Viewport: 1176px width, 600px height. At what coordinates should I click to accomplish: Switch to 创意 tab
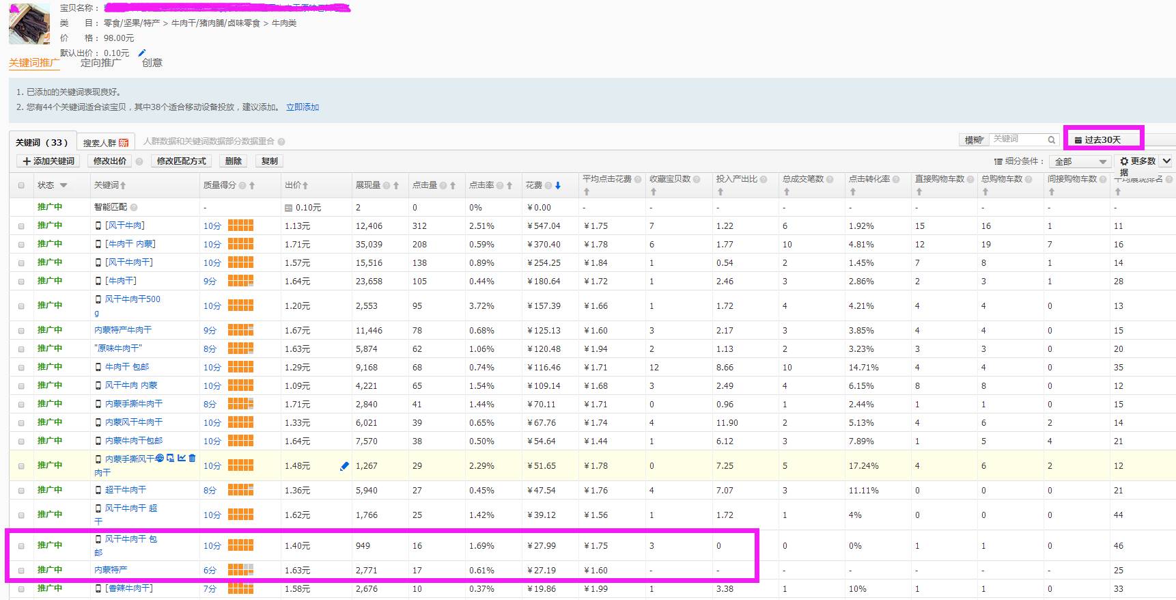pos(152,63)
